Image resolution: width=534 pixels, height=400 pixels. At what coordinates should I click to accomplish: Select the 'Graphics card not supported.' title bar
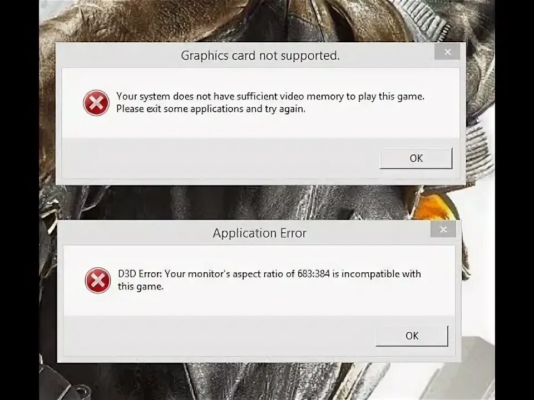tap(260, 55)
